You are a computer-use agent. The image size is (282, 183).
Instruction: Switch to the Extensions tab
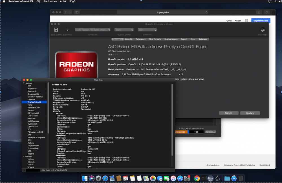coord(141,39)
